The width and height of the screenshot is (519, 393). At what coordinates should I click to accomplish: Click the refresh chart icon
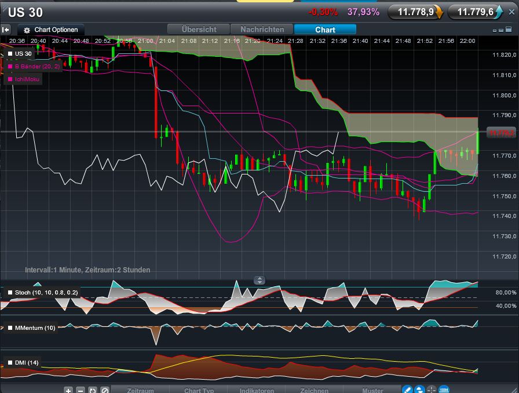92,390
